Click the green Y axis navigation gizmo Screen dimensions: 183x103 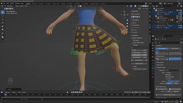click(124, 15)
